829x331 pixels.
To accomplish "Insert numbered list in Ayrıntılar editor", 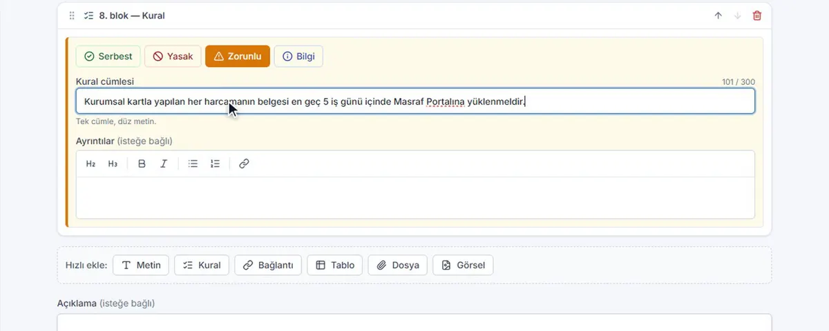I will 215,164.
